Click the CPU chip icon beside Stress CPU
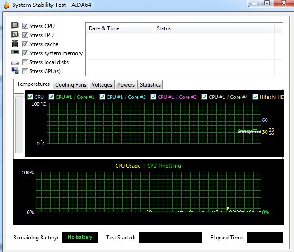Viewport: 294px width, 252px height. tap(15, 25)
